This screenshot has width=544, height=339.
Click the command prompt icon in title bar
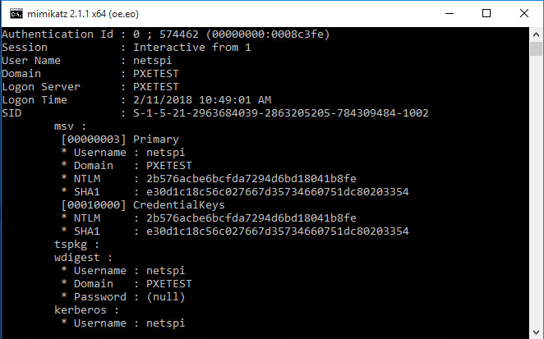(16, 14)
